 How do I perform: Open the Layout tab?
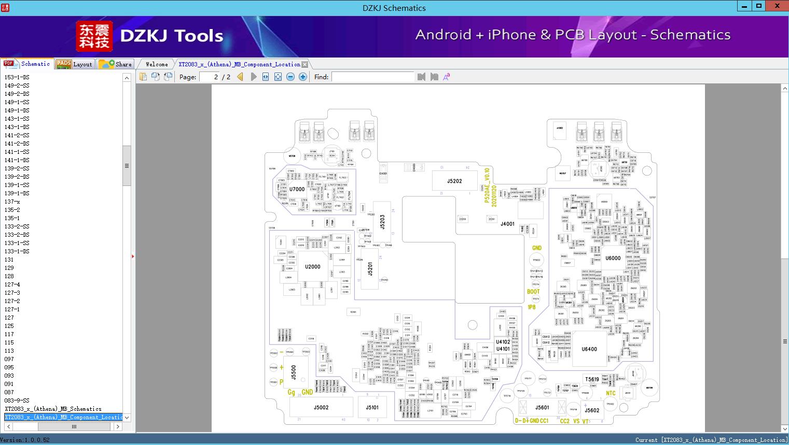tap(74, 64)
